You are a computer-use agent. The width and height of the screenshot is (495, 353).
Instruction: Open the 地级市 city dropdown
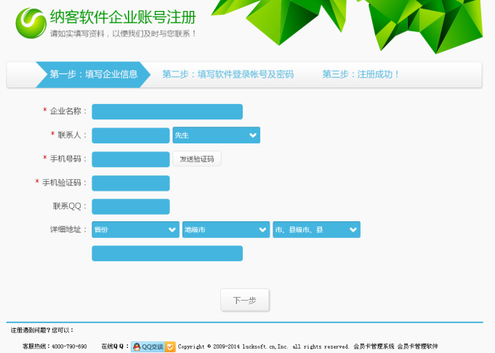(225, 230)
